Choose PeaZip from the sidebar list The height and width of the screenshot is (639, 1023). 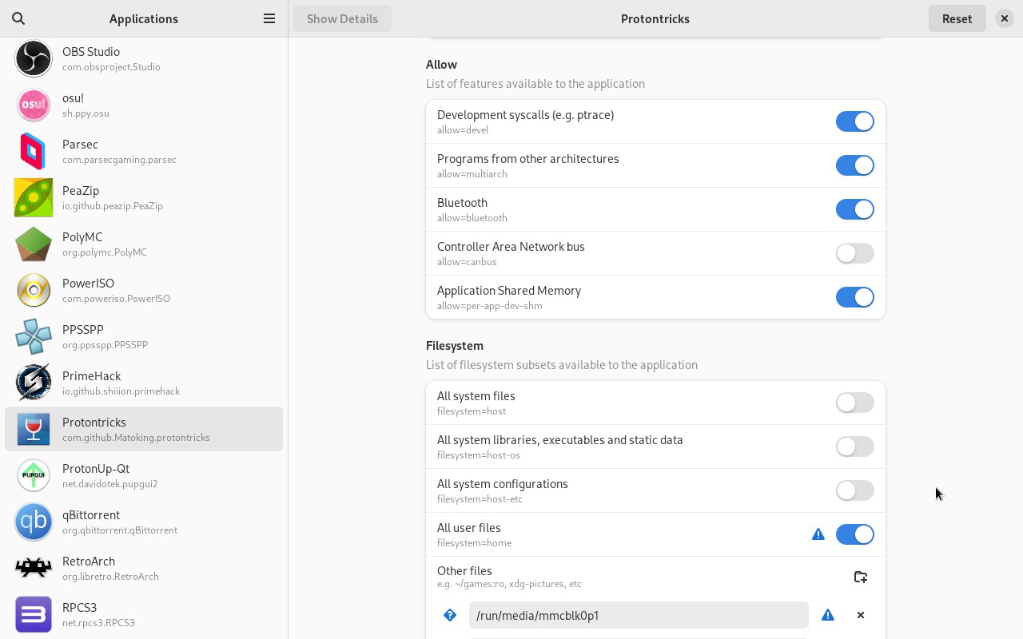tap(144, 197)
